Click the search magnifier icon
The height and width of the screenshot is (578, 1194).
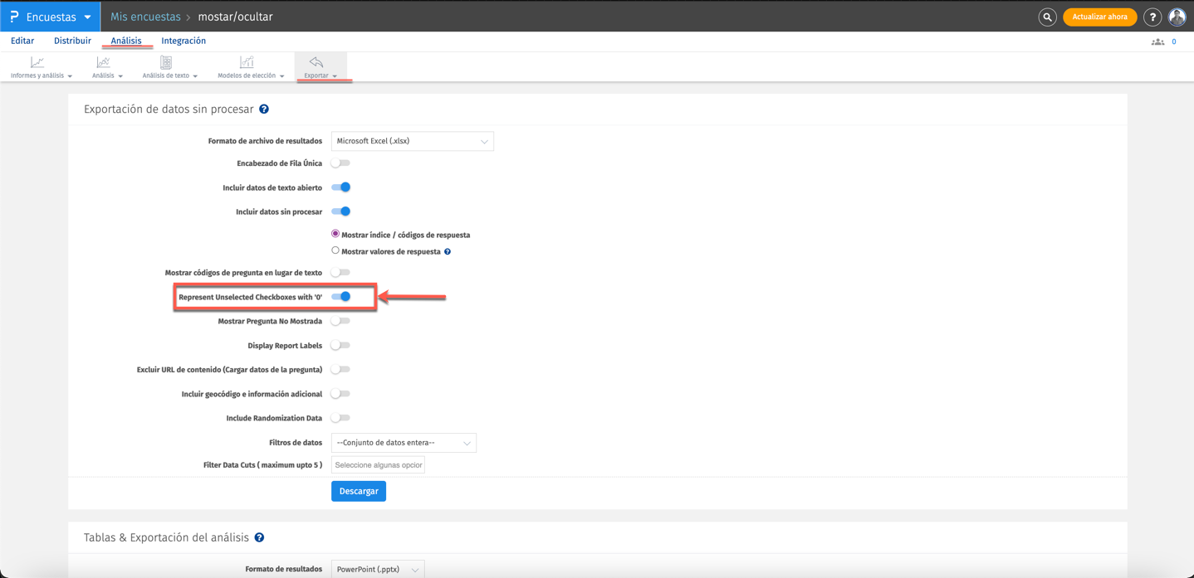pyautogui.click(x=1047, y=17)
